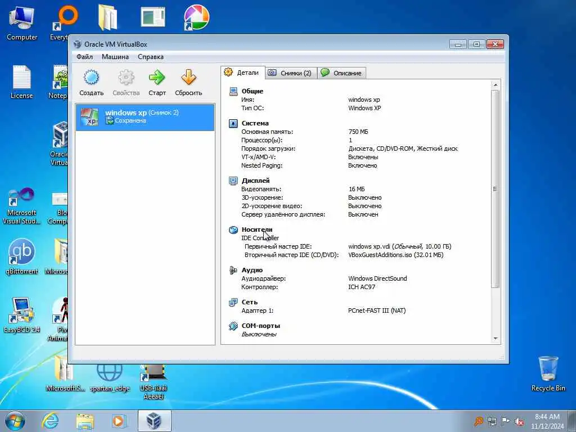Click the VirtualBox taskbar button
The image size is (576, 432).
click(154, 421)
